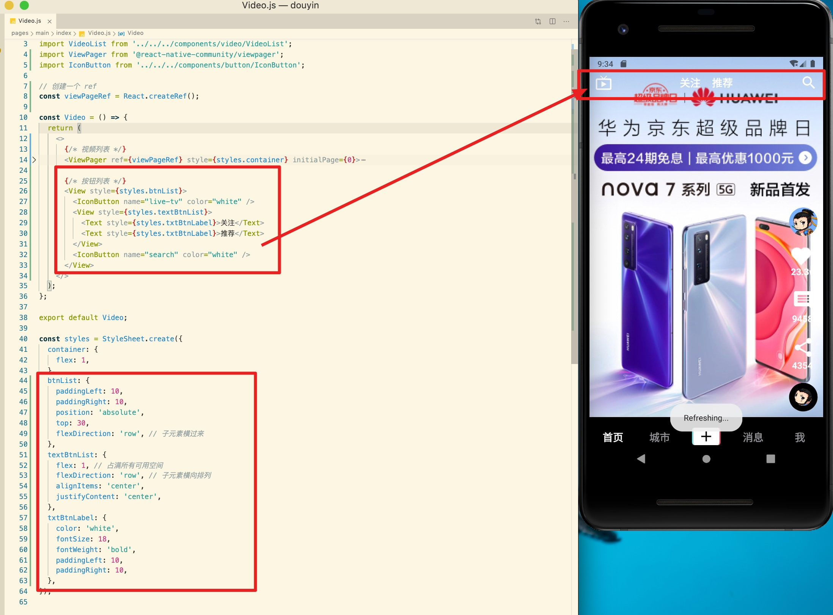Tap the Android recents square button
833x615 pixels.
[770, 459]
